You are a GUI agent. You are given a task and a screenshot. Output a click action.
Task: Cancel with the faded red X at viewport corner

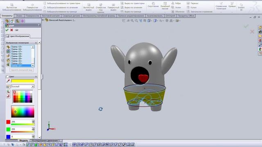click(252, 32)
